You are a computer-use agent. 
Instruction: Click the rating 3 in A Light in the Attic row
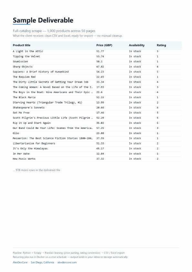157,51
